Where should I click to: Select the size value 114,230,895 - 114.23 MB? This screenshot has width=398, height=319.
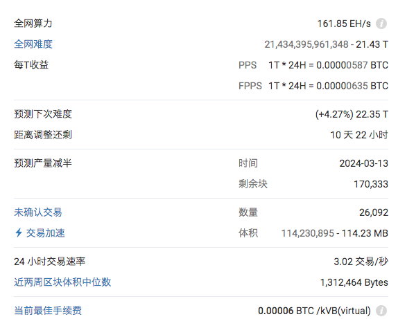pyautogui.click(x=334, y=234)
